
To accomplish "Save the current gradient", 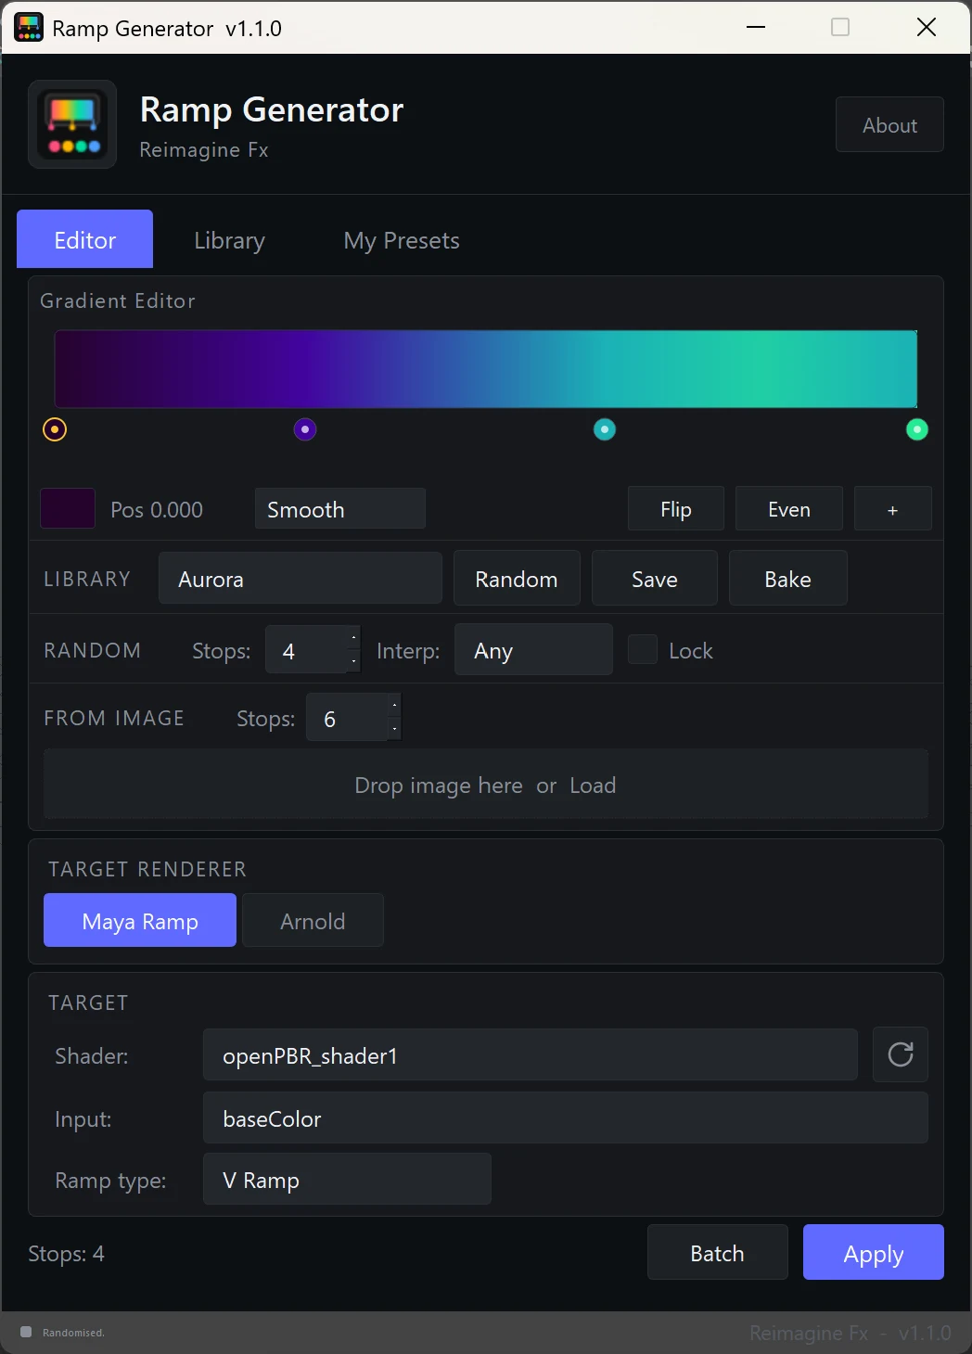I will click(x=655, y=579).
